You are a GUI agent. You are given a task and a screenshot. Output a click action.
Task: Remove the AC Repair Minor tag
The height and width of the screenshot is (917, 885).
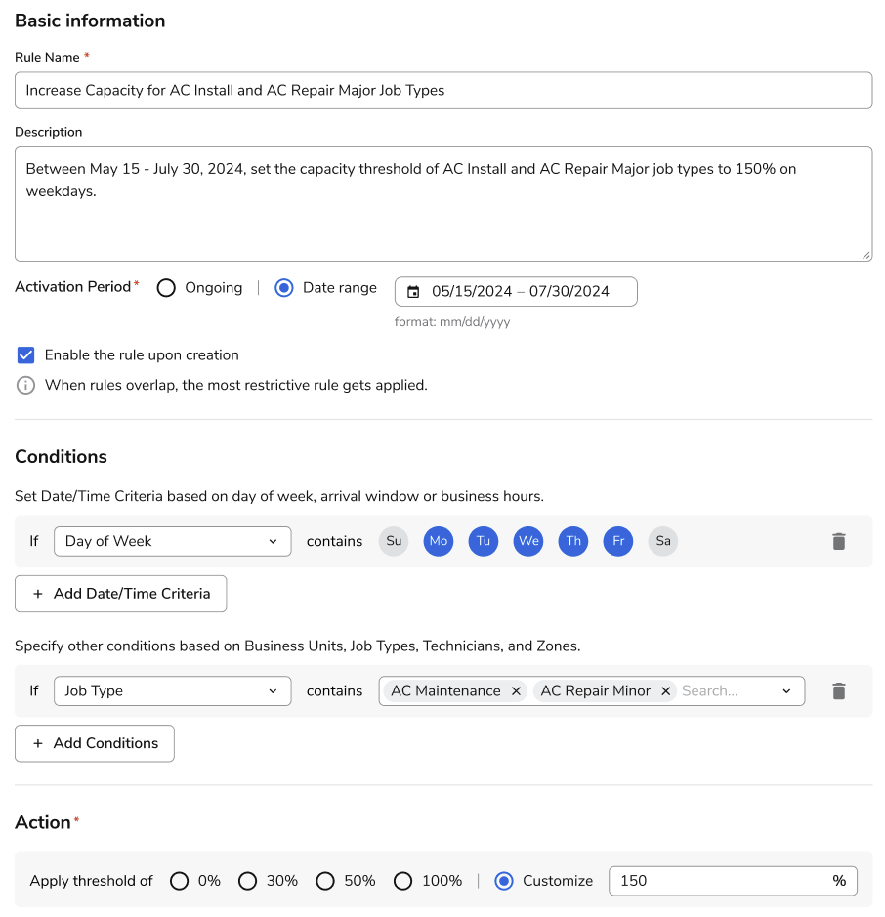[x=665, y=690]
